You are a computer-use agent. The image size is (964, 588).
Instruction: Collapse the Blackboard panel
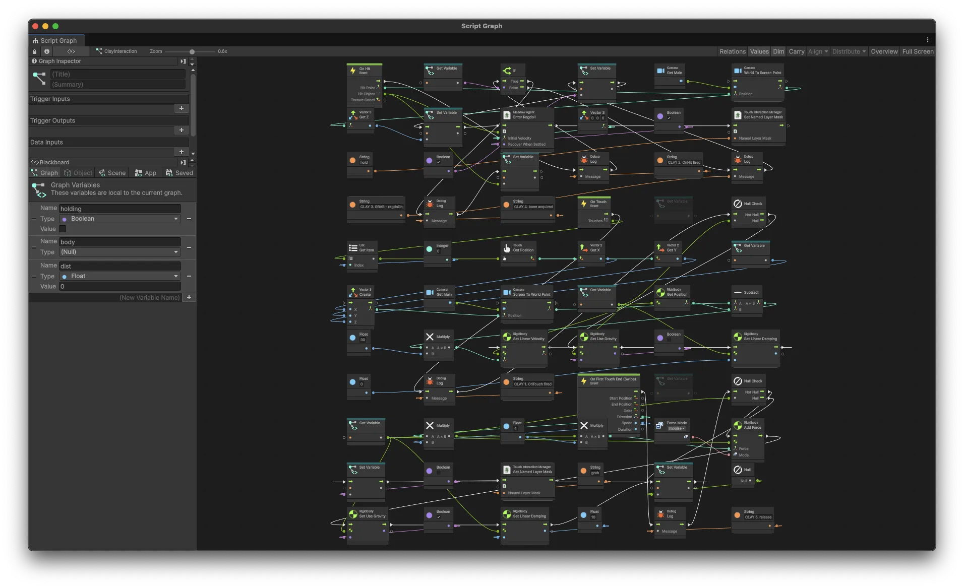tap(183, 163)
